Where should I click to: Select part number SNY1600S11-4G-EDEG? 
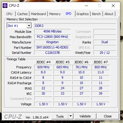pos(53,47)
